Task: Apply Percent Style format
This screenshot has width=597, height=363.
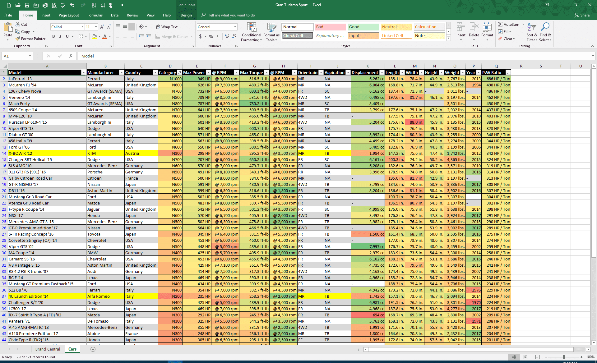Action: pos(211,36)
